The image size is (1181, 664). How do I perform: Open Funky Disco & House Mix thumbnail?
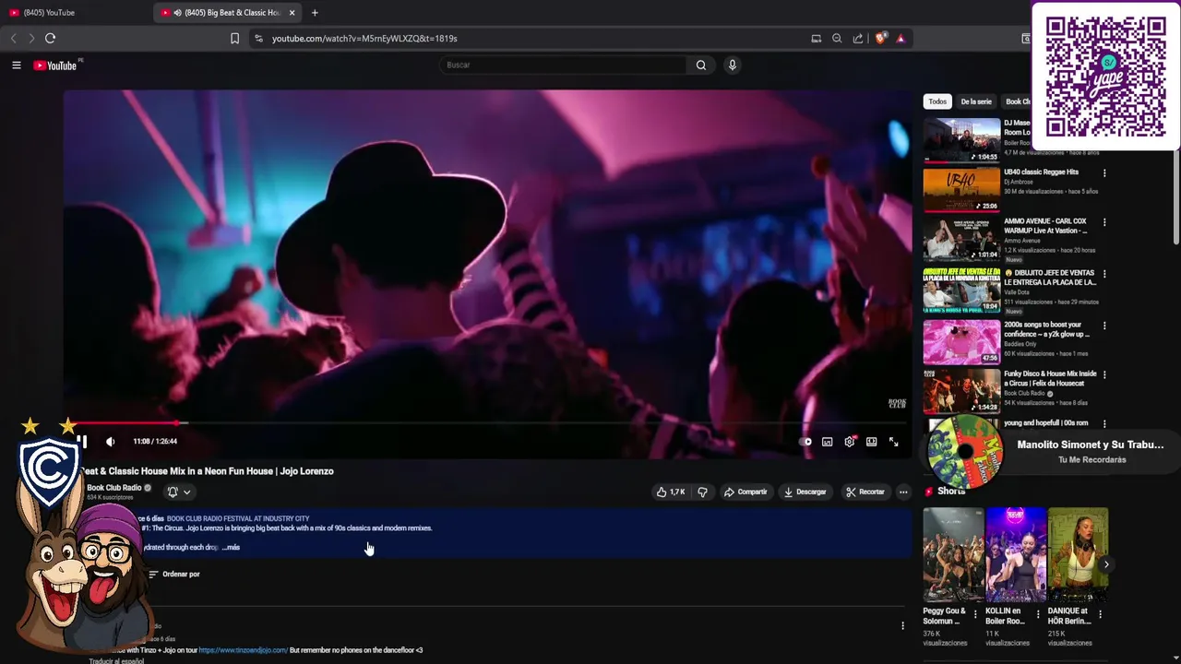point(961,391)
